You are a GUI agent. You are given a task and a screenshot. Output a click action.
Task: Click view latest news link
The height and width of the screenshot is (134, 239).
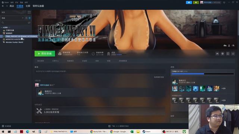click(159, 77)
